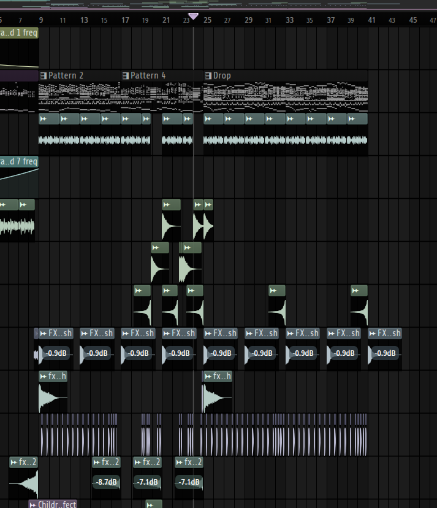
Task: Click -0.9dB label of FX..sh clip at bar 13
Action: 97,353
